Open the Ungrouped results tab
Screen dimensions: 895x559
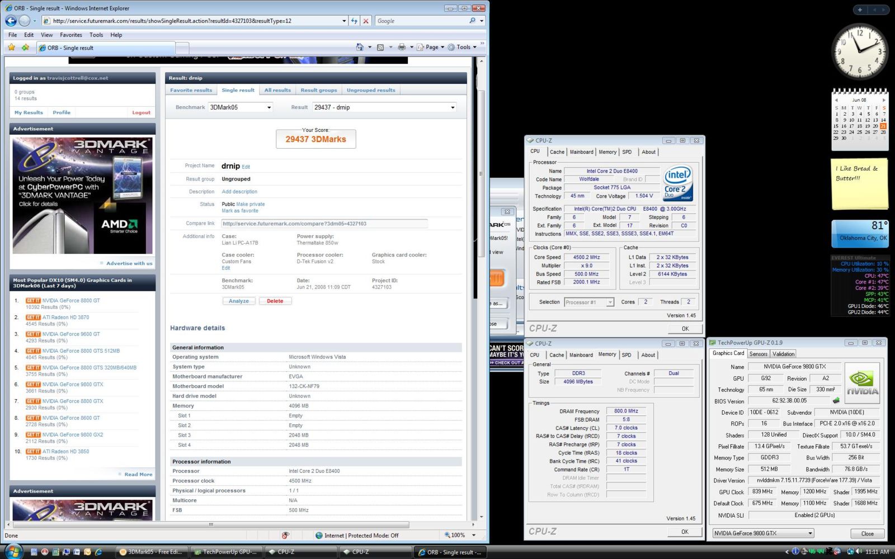point(371,90)
